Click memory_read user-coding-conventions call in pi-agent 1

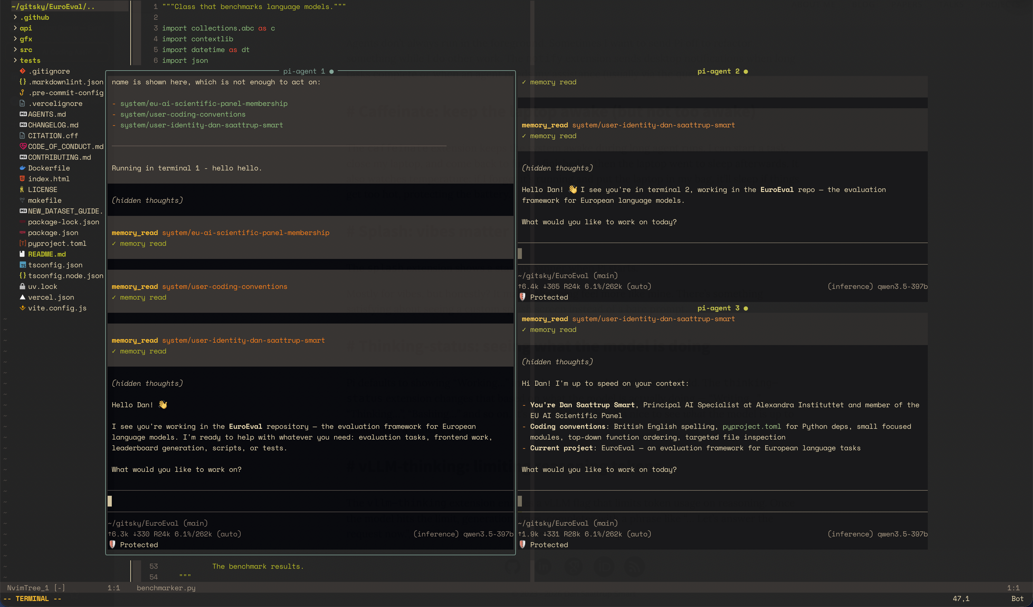tap(199, 286)
